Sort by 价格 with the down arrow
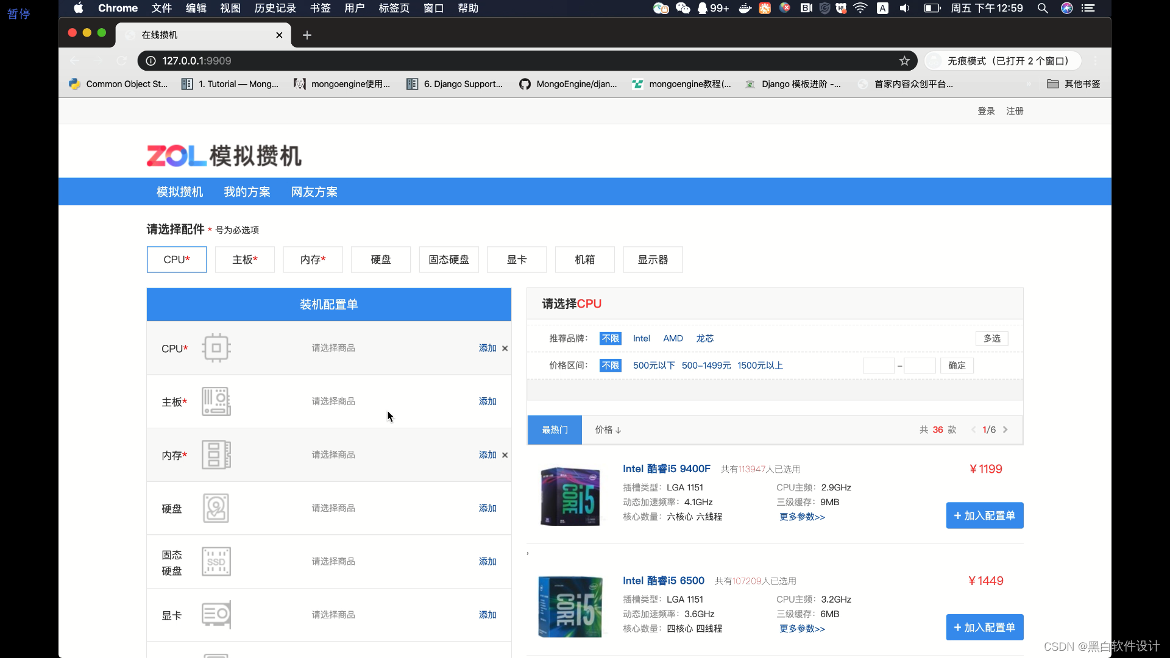1170x658 pixels. pos(608,430)
